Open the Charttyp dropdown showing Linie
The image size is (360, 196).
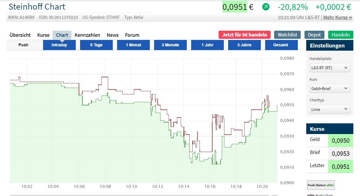pos(330,109)
